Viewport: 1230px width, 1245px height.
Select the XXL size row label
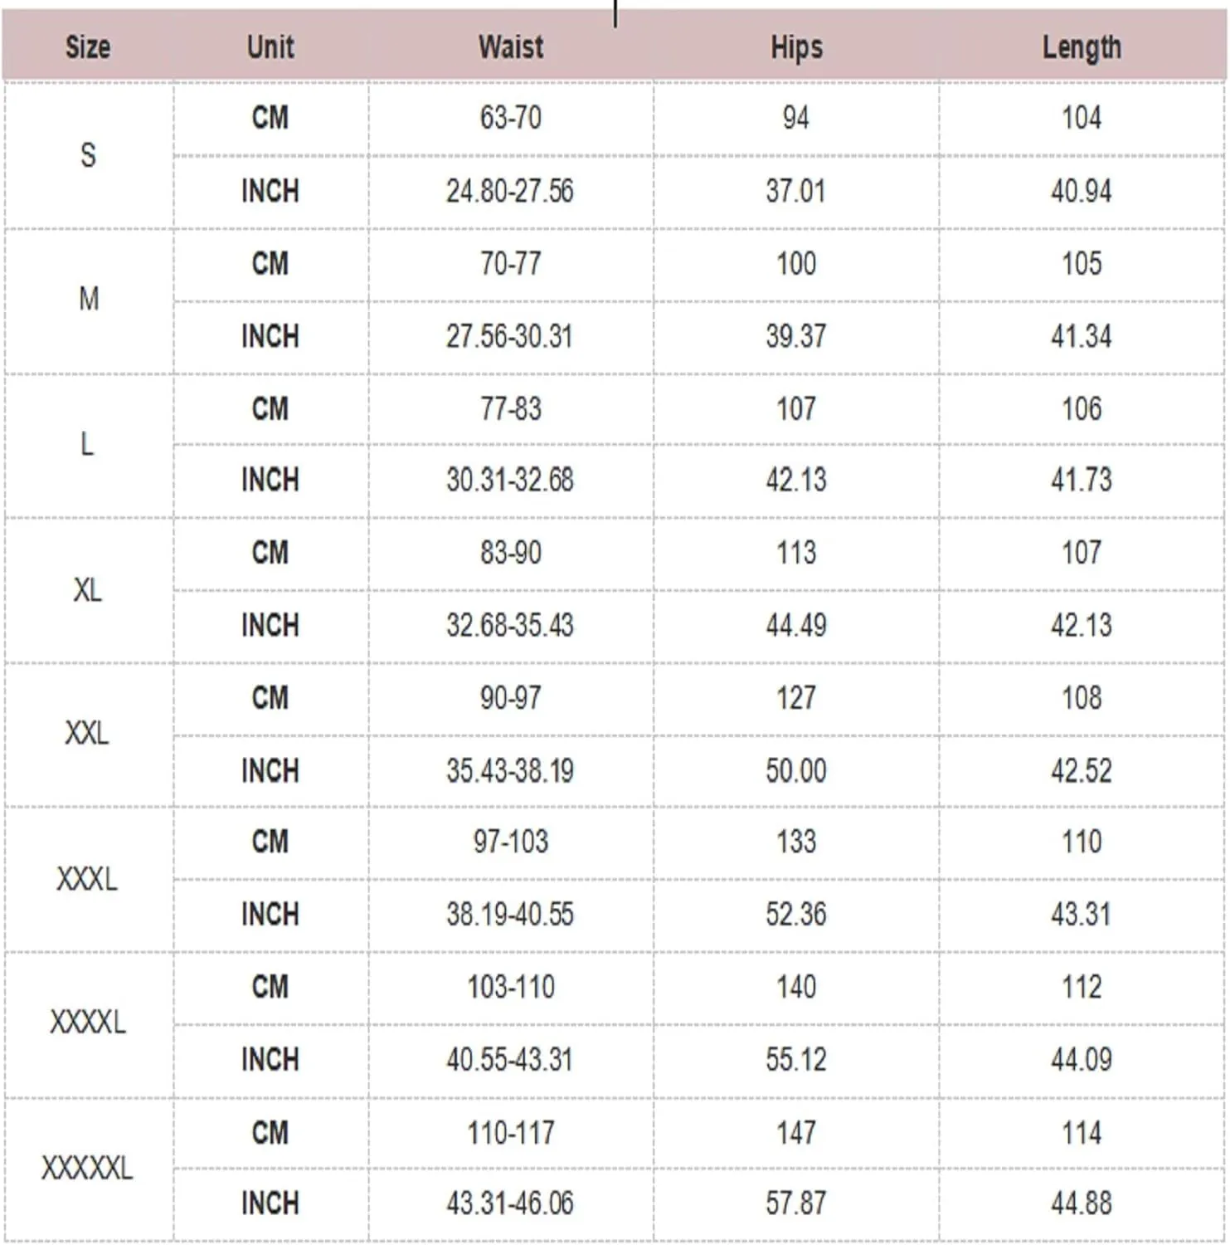(x=88, y=734)
